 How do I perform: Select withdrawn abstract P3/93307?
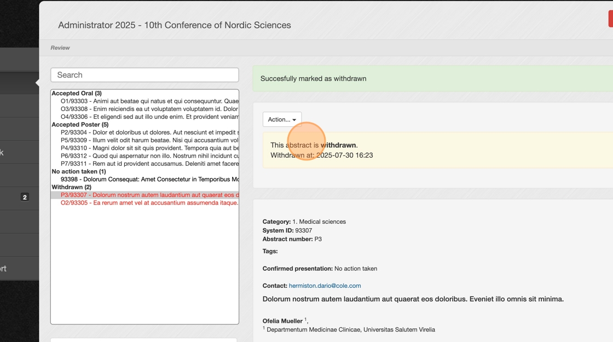click(x=149, y=195)
